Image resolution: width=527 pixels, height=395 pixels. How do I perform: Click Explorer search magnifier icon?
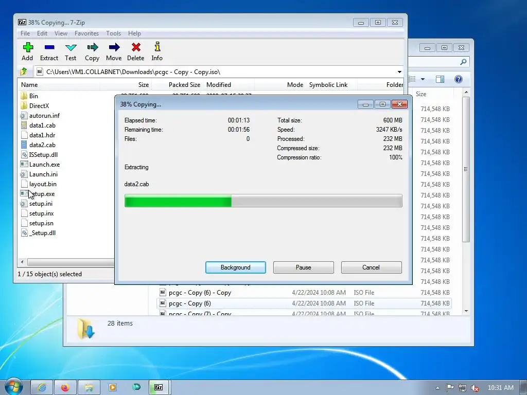coord(463,62)
